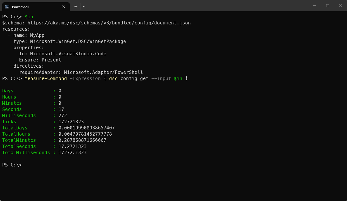Click the 'Ensure: Present' line
Viewport: 347px width, 201px height.
click(40, 60)
